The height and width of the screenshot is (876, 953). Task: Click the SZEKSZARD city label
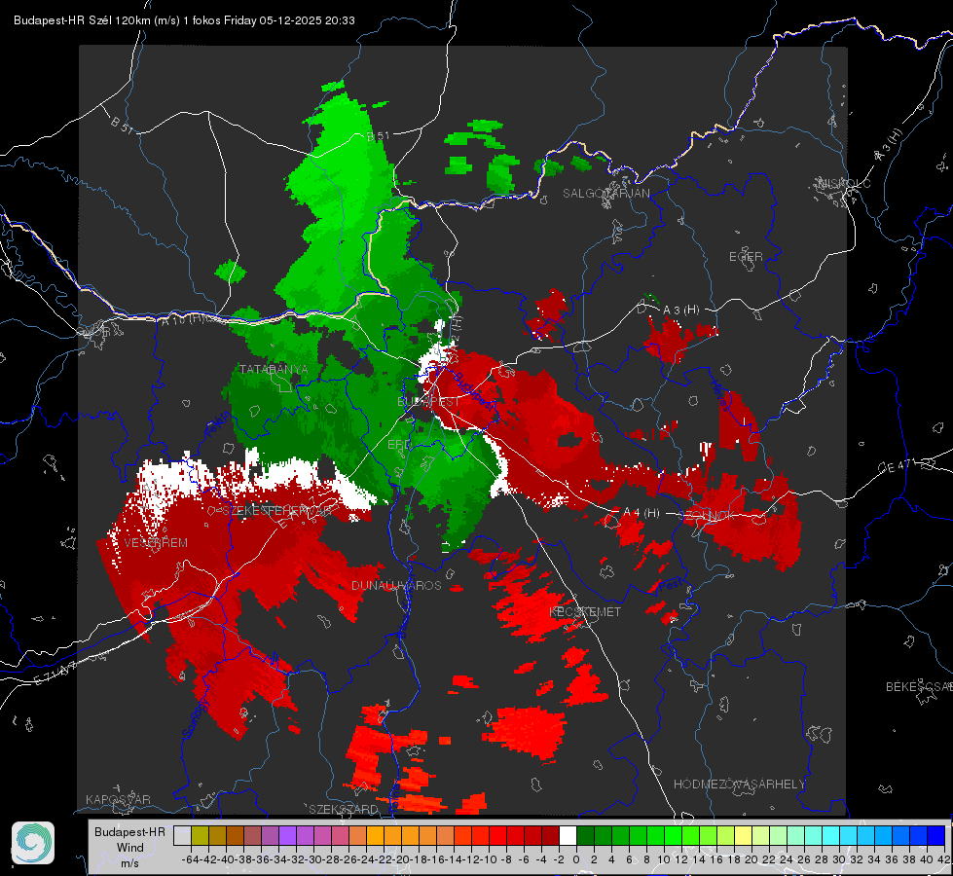344,809
